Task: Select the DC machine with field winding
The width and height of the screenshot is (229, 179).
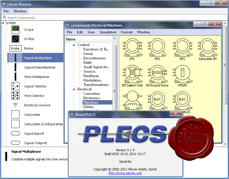Action: (132, 100)
